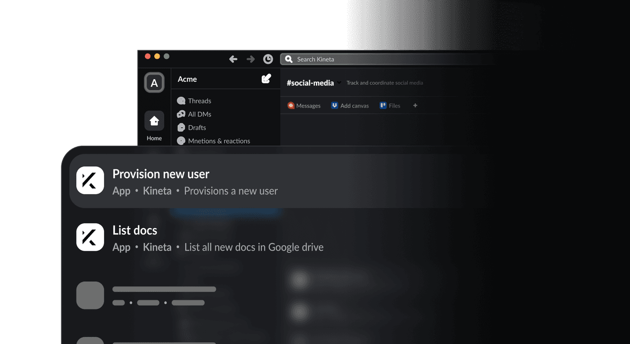Select the Mnetions & reactions icon
Image resolution: width=630 pixels, height=344 pixels.
[181, 141]
